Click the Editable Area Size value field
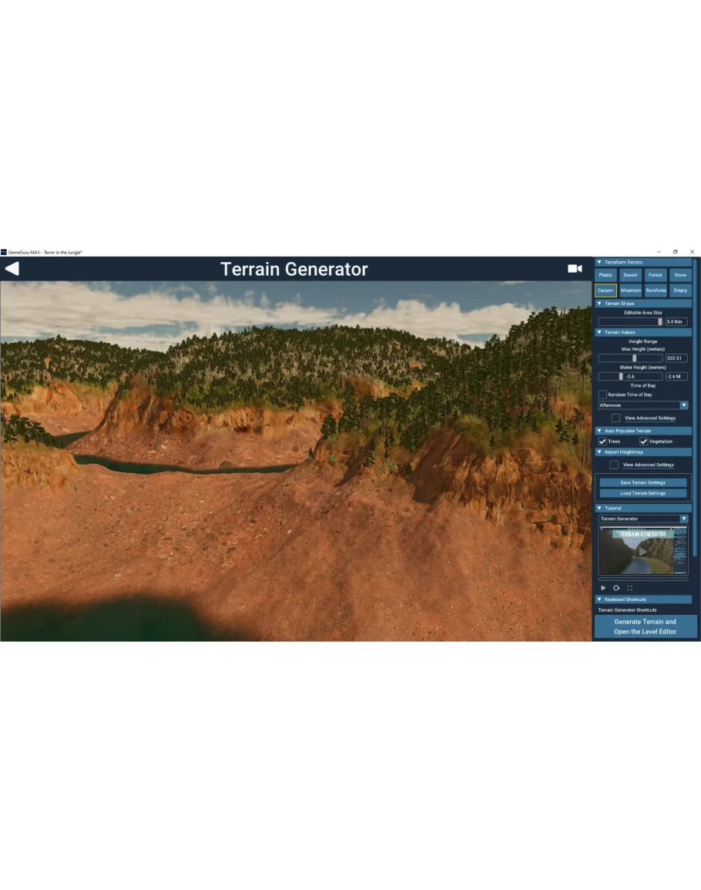Viewport: 701px width, 890px height. point(676,321)
